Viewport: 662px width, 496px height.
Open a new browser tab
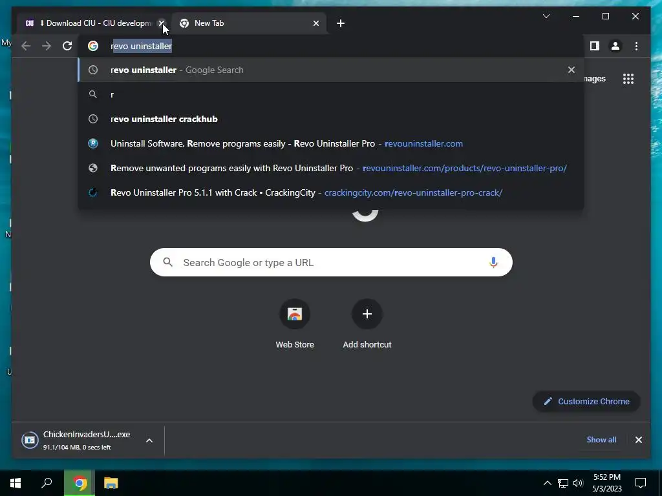click(x=341, y=23)
